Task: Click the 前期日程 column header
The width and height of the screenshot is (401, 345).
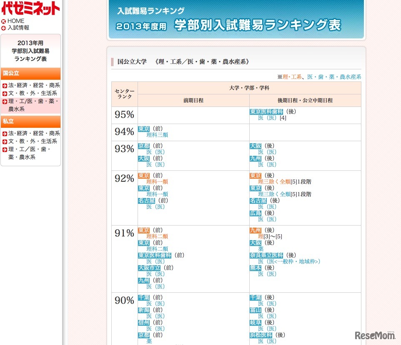Action: (193, 101)
